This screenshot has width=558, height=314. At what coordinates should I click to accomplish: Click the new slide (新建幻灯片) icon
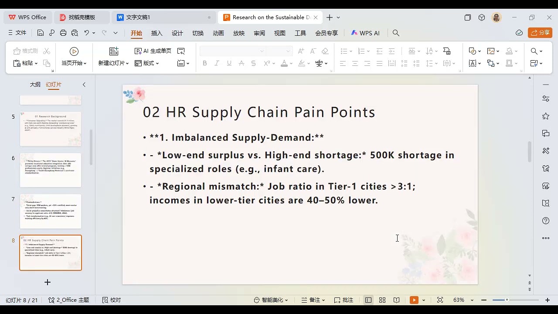tap(113, 51)
